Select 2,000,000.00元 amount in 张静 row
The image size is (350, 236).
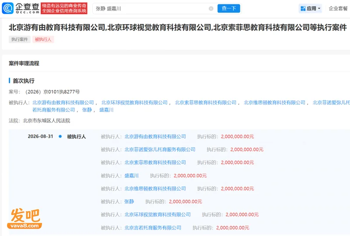point(185,201)
